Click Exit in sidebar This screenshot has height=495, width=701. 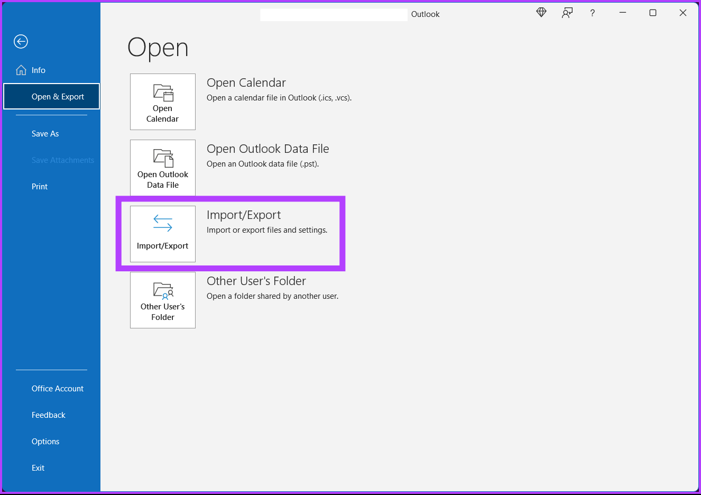coord(38,468)
